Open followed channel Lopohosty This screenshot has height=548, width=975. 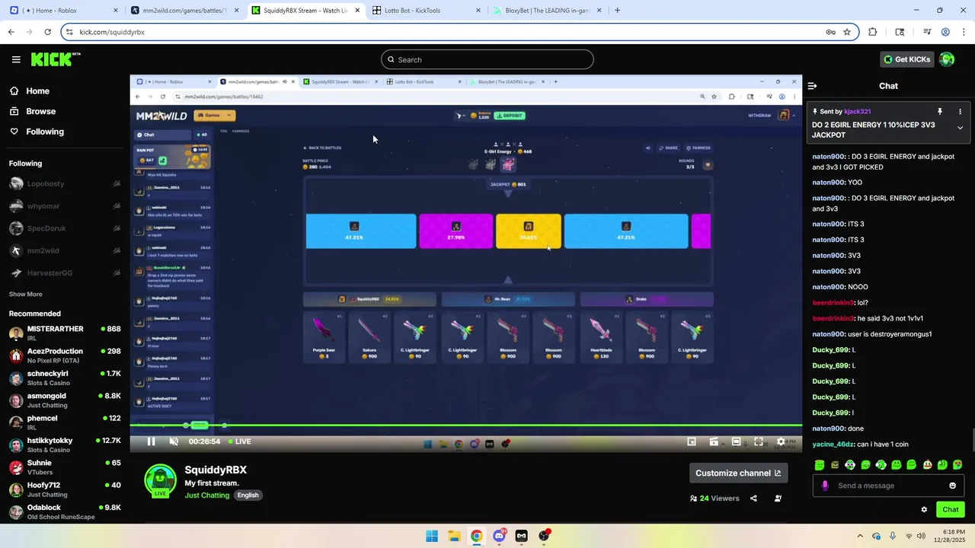pos(65,183)
